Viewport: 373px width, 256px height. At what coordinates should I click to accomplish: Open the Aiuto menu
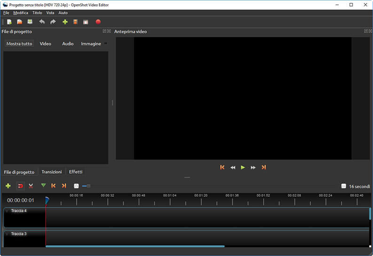63,13
